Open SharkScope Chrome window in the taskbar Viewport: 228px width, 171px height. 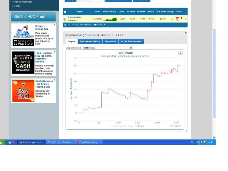click(32, 142)
